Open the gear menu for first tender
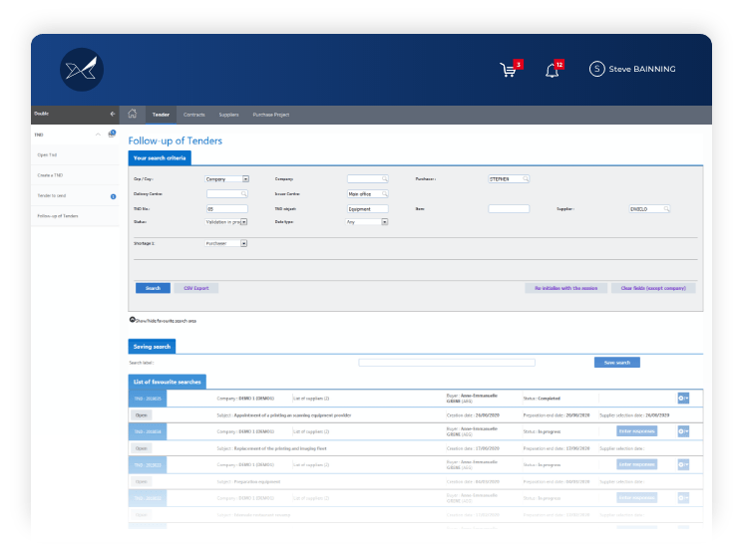This screenshot has height=544, width=743. [x=683, y=399]
